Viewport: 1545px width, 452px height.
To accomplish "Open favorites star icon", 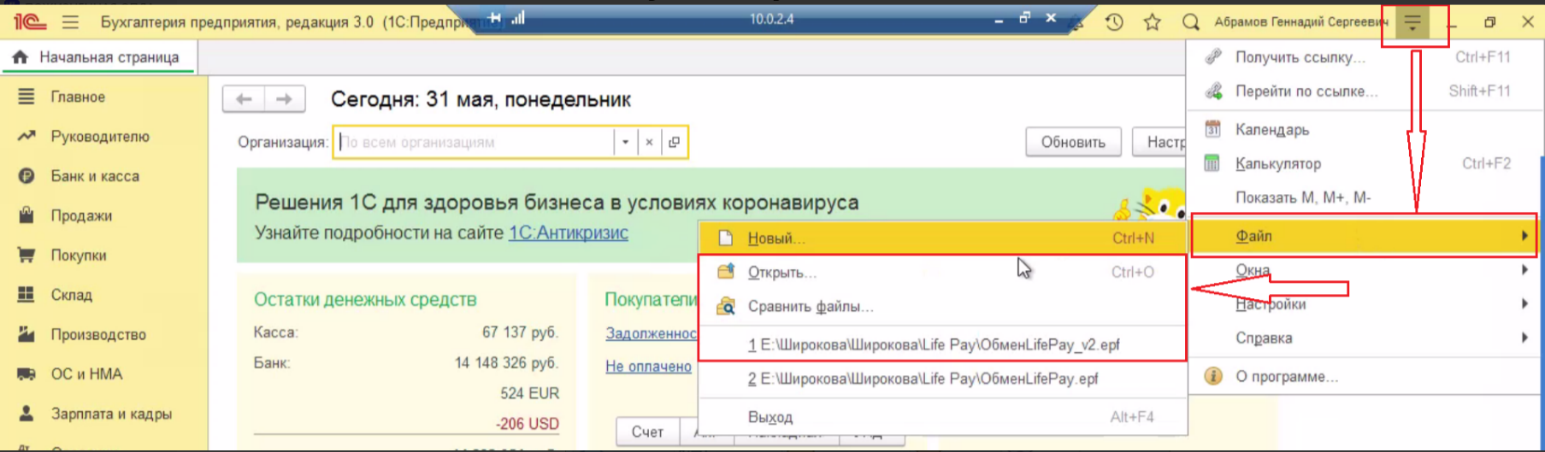I will (x=1152, y=22).
